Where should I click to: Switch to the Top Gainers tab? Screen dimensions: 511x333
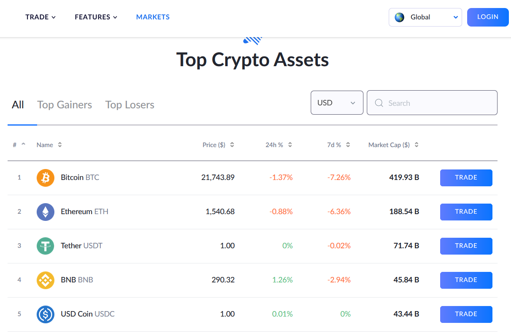point(65,105)
